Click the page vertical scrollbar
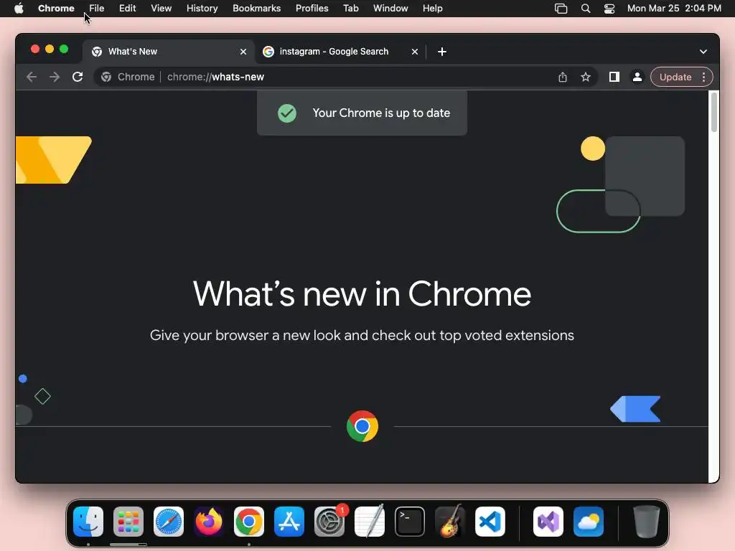The image size is (735, 551). tap(714, 113)
